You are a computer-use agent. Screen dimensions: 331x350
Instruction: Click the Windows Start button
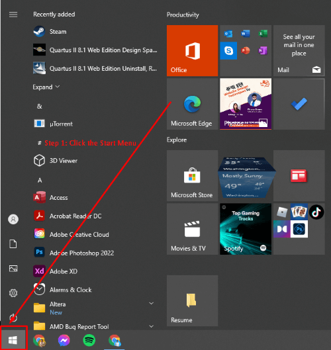[x=13, y=340]
